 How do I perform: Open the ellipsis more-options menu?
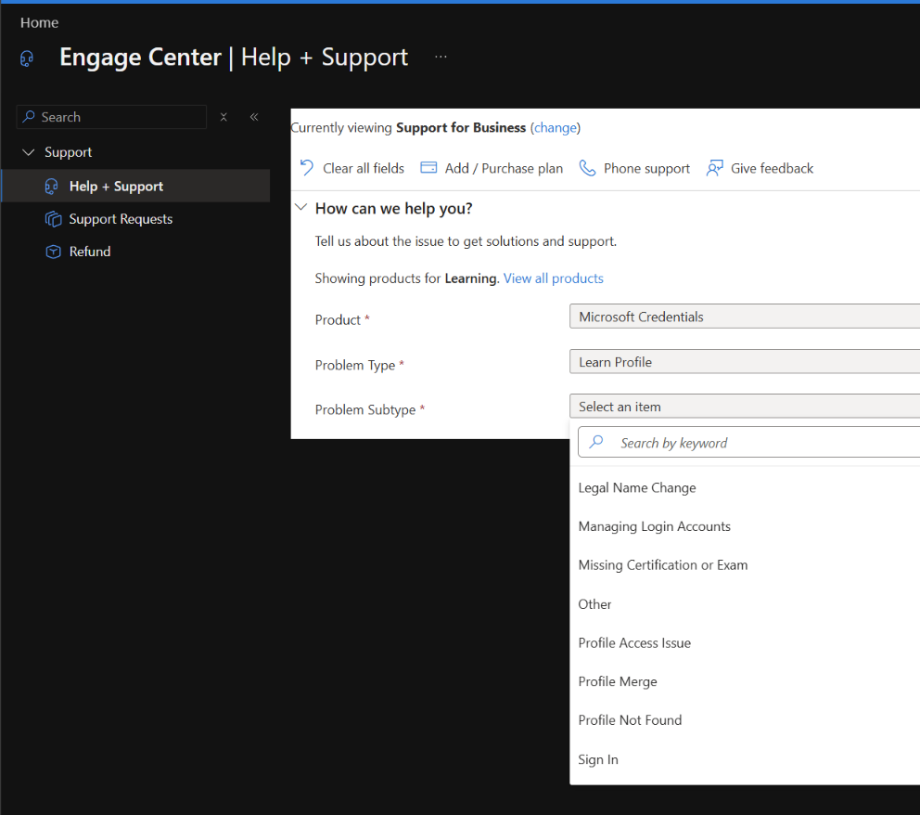tap(441, 57)
